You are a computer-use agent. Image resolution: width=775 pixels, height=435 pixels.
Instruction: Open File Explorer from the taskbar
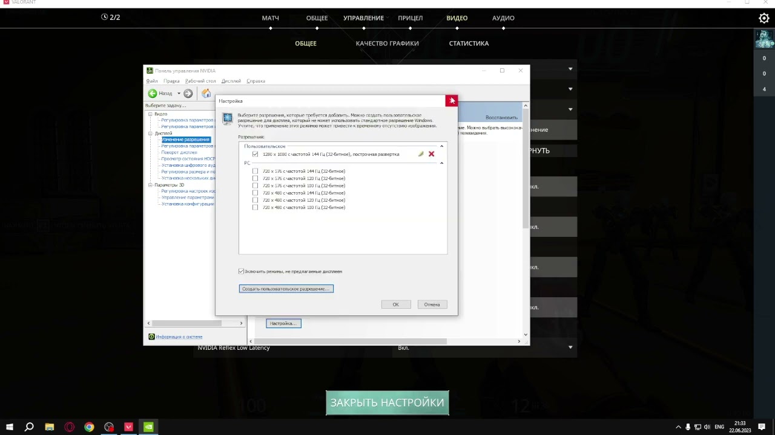[50, 427]
